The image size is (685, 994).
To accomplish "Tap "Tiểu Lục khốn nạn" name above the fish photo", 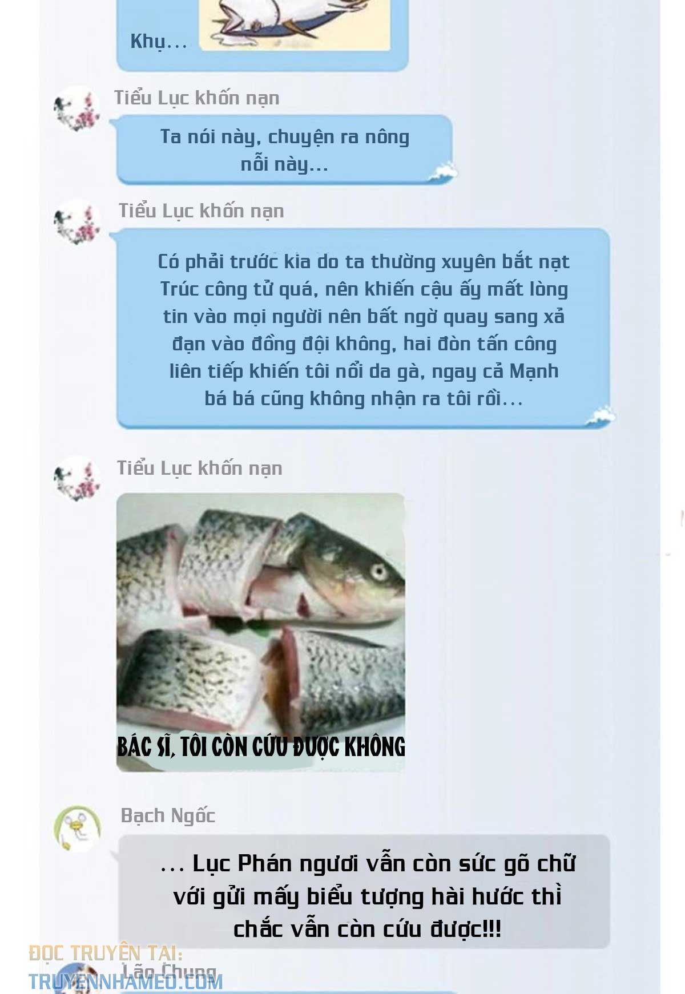I will pyautogui.click(x=200, y=468).
